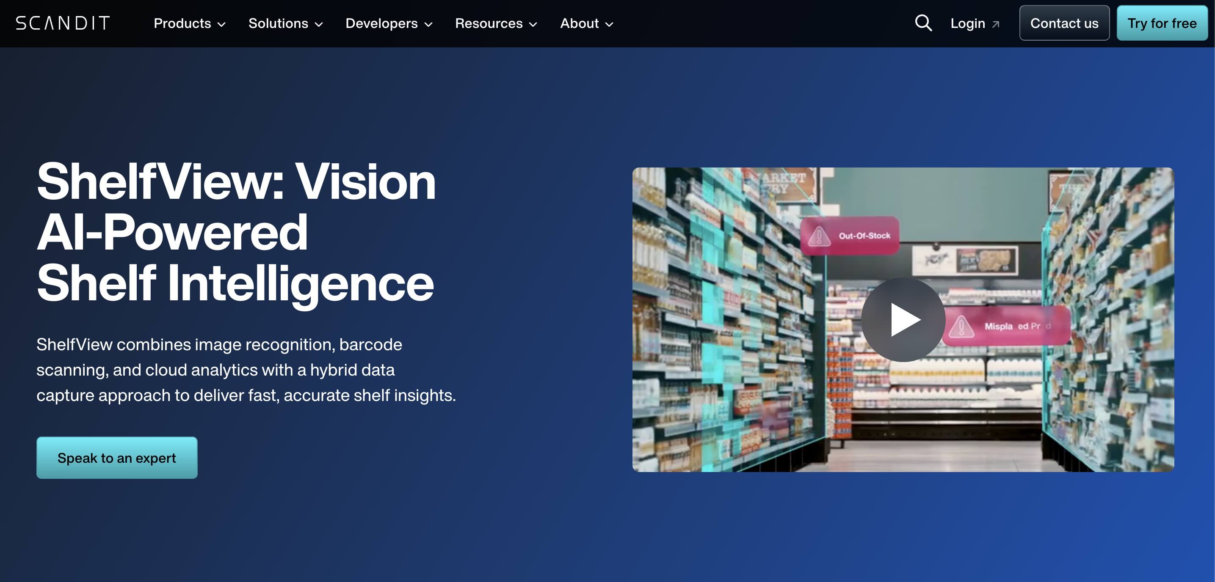The height and width of the screenshot is (582, 1215).
Task: Click the ShelfView description paragraph
Action: coord(246,370)
